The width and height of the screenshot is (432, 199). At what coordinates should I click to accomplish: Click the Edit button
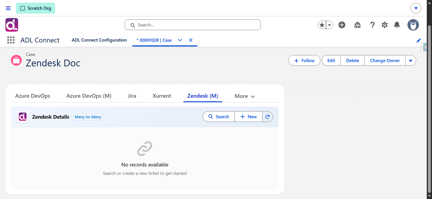(331, 61)
